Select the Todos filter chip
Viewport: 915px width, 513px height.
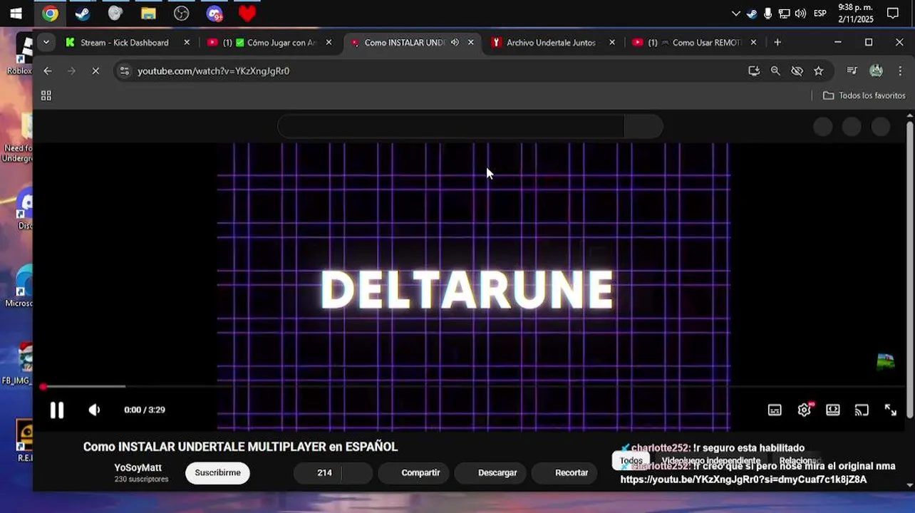click(x=631, y=461)
